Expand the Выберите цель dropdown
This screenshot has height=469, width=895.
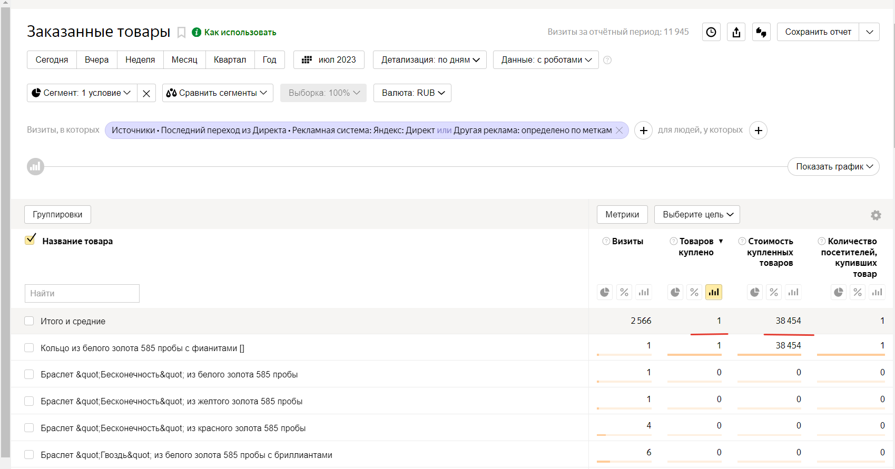[697, 215]
